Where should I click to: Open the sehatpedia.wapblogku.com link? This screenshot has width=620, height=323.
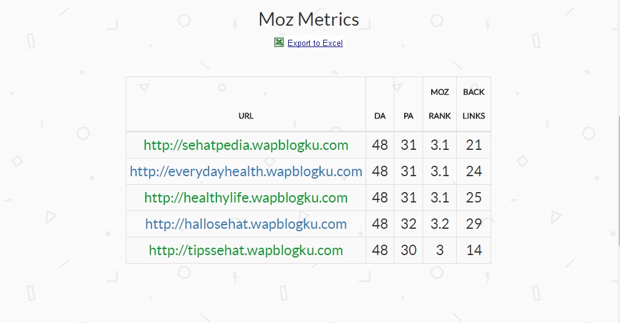tap(246, 145)
